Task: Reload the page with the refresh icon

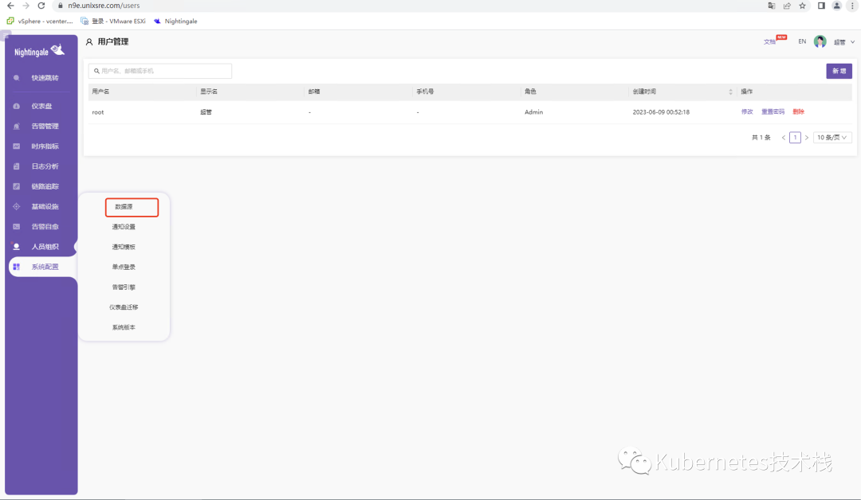Action: point(41,6)
